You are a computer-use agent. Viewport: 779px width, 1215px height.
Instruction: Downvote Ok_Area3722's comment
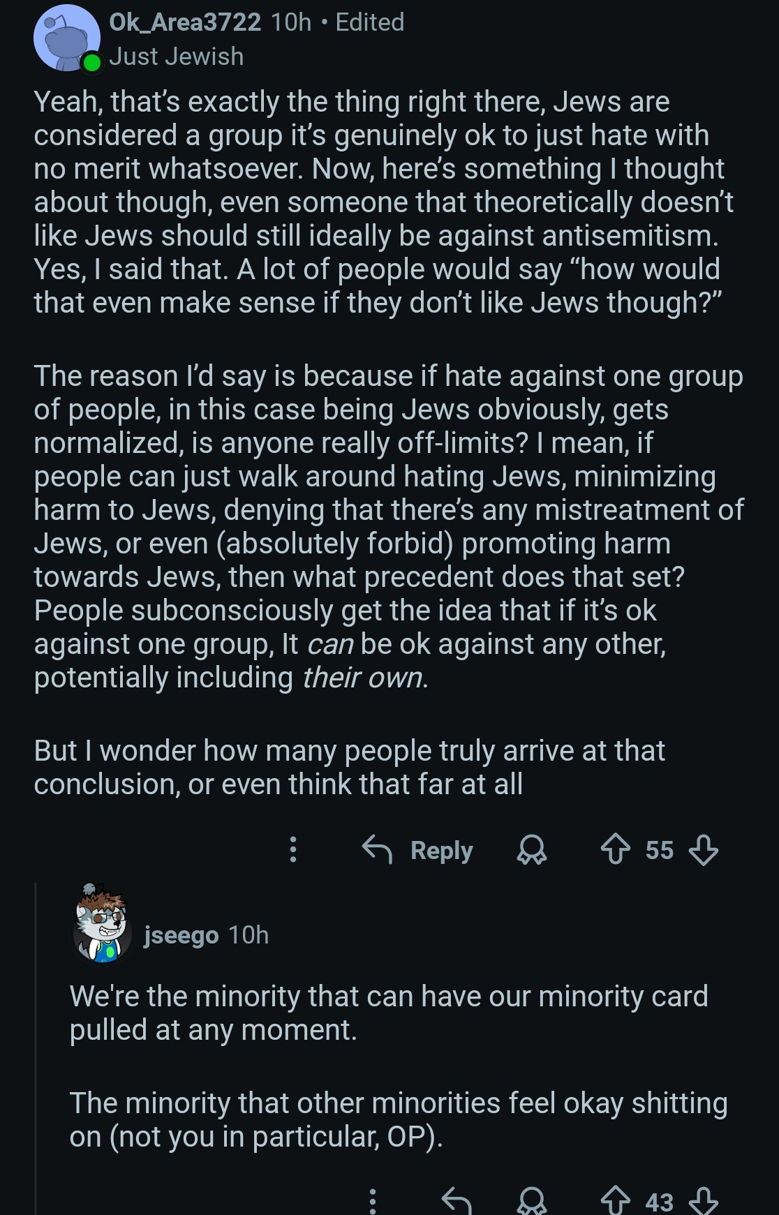pyautogui.click(x=703, y=850)
